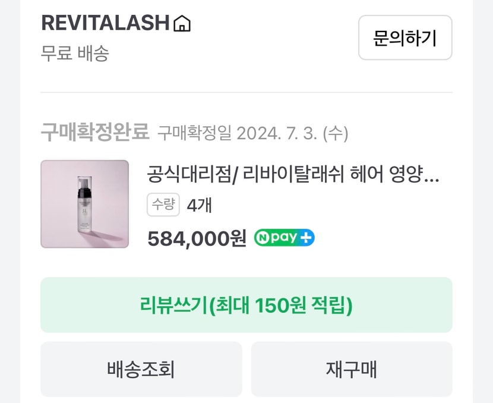This screenshot has height=403, width=493.
Task: Click the 'pay' text in Npay badge
Action: (283, 238)
